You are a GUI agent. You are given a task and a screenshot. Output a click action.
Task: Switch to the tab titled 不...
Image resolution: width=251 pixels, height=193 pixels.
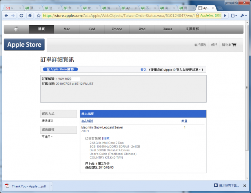click(x=148, y=8)
